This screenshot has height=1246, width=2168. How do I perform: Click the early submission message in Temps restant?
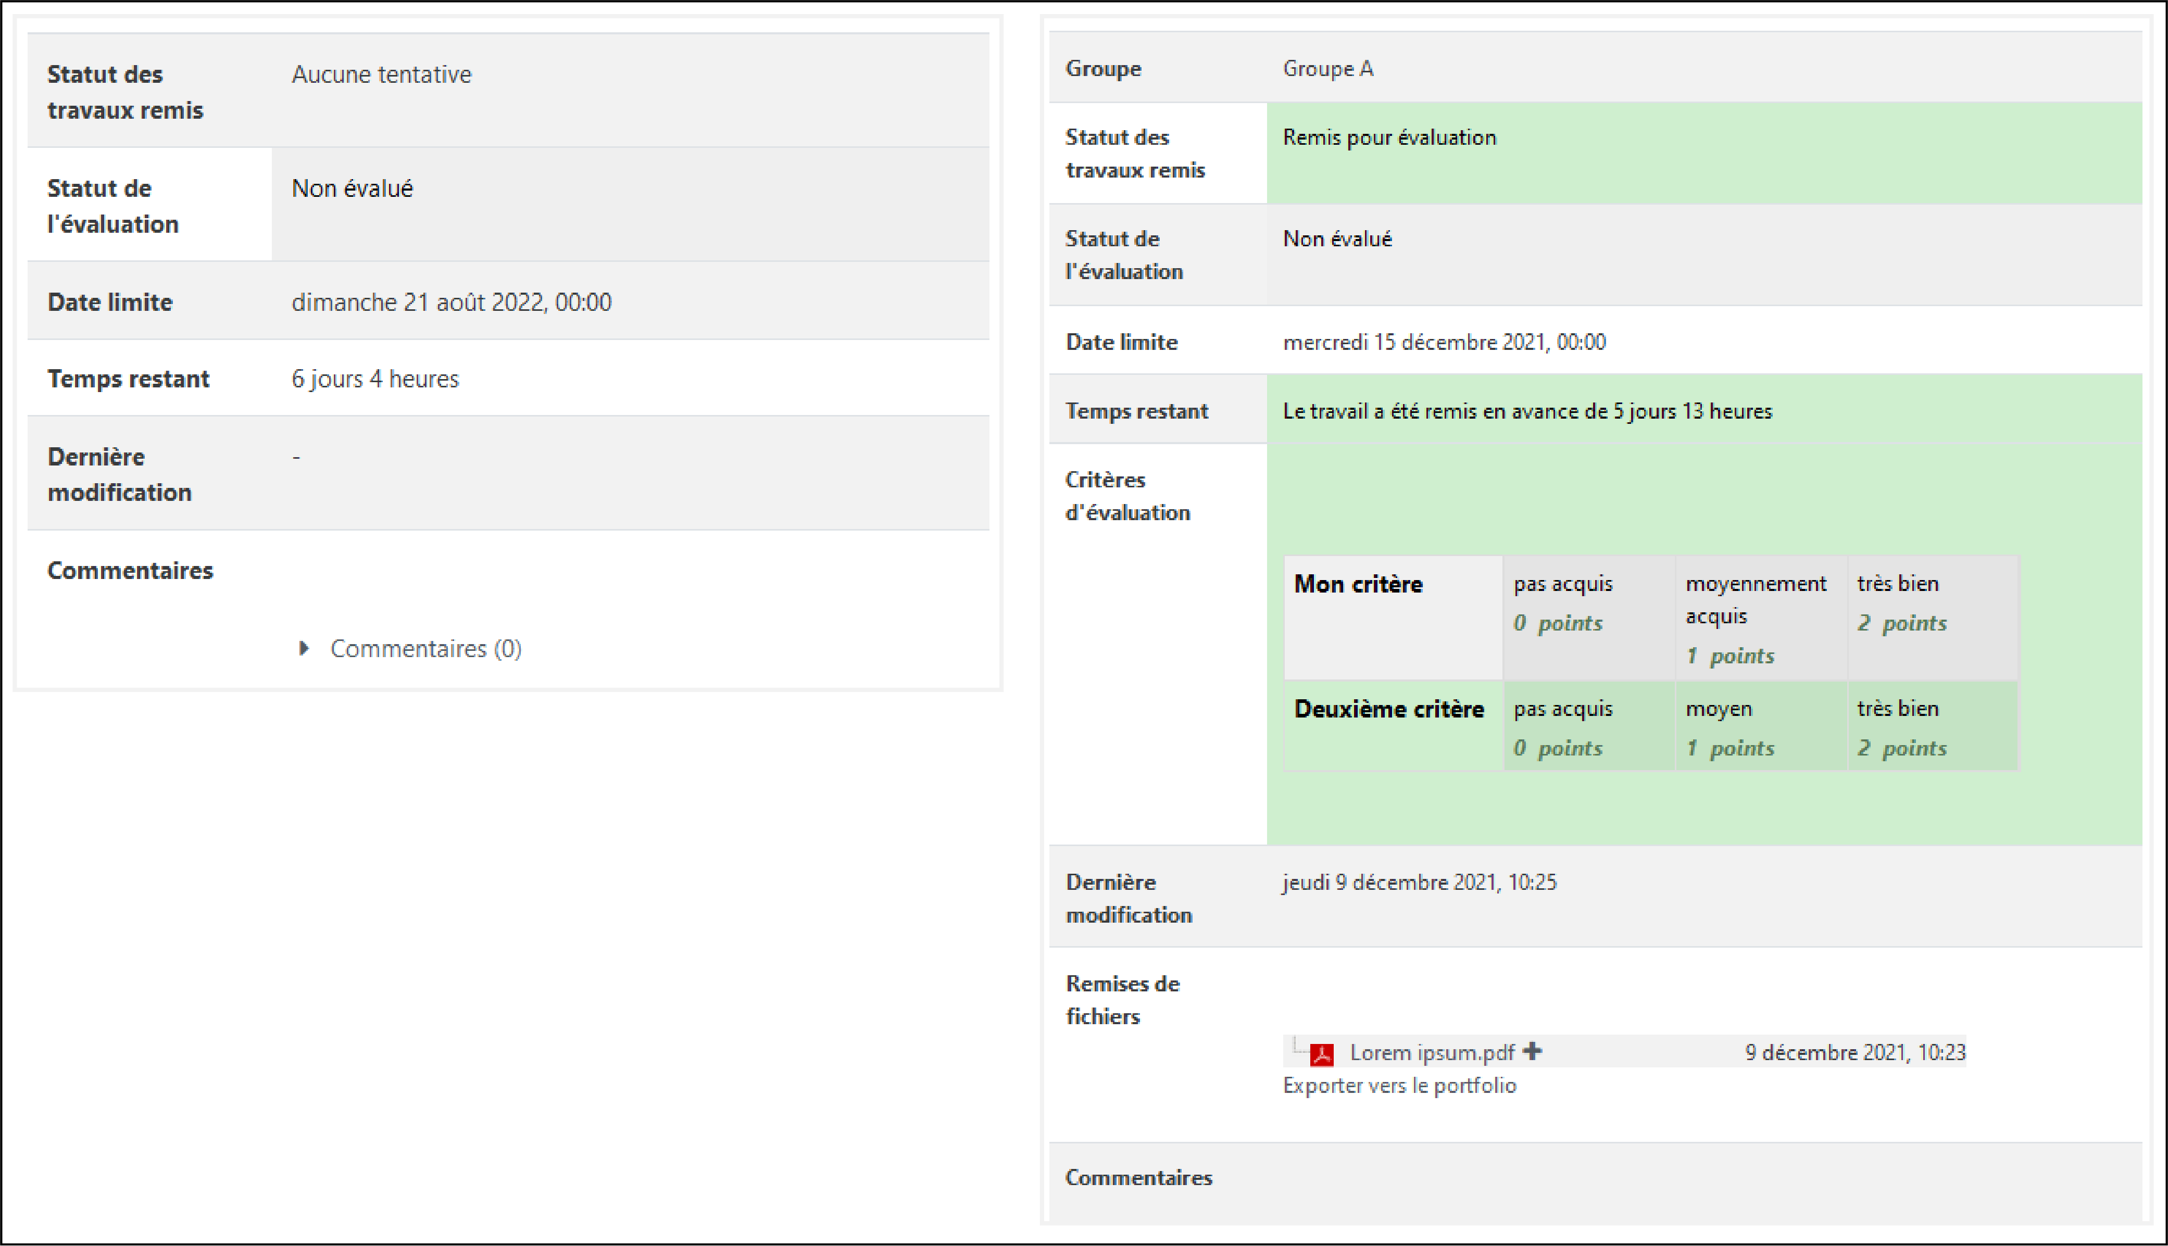coord(1527,412)
